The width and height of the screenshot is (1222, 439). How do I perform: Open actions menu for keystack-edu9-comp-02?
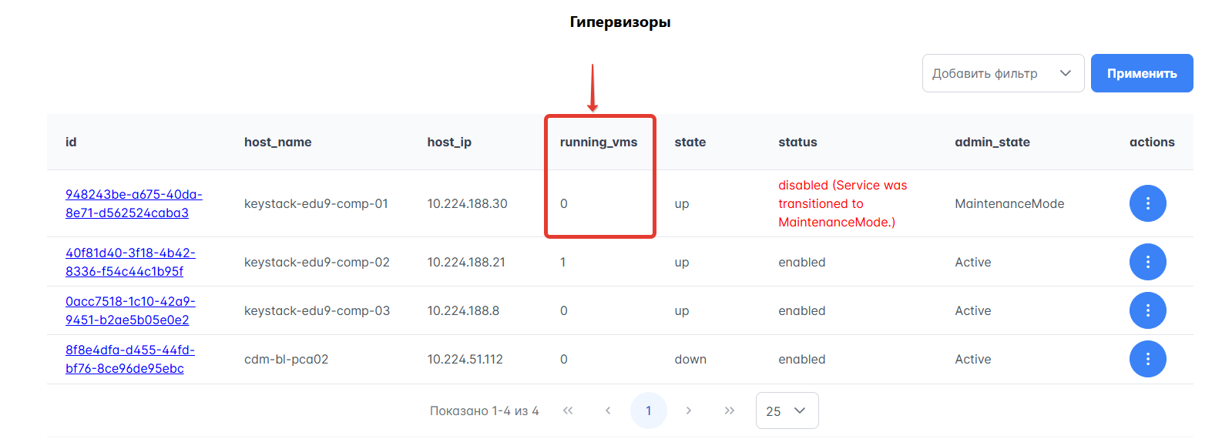[x=1147, y=262]
